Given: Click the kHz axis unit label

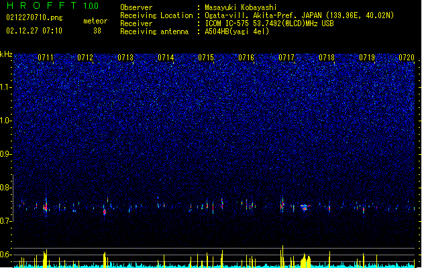Looking at the screenshot, I should click(6, 54).
